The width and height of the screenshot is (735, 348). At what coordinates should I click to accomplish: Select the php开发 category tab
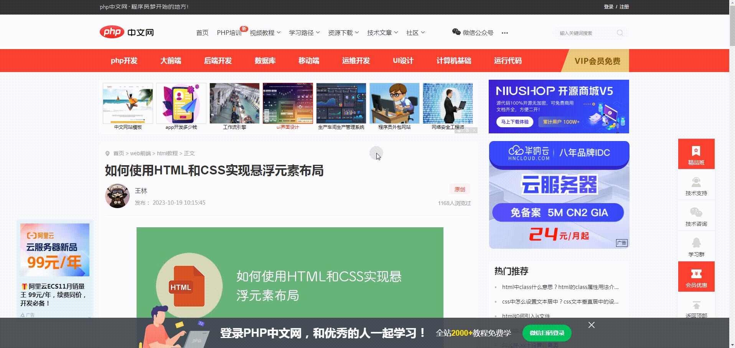coord(124,61)
